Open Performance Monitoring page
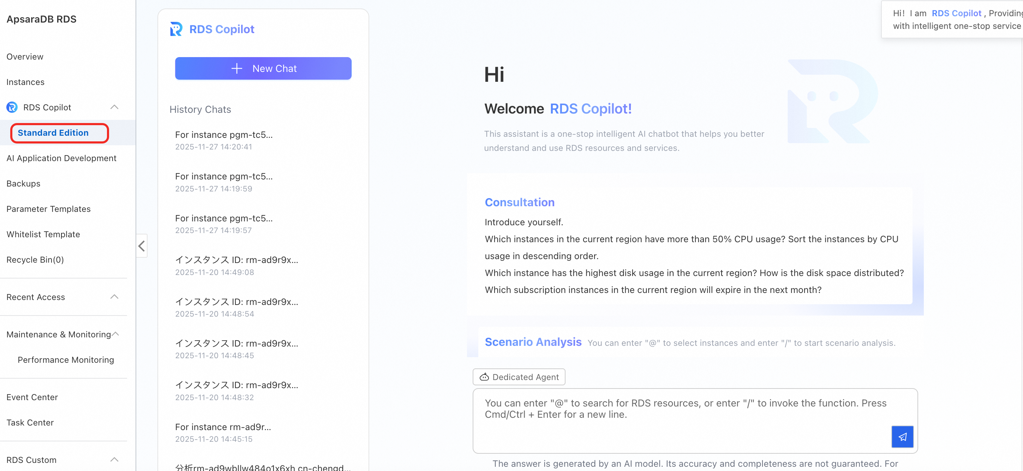 (x=66, y=359)
